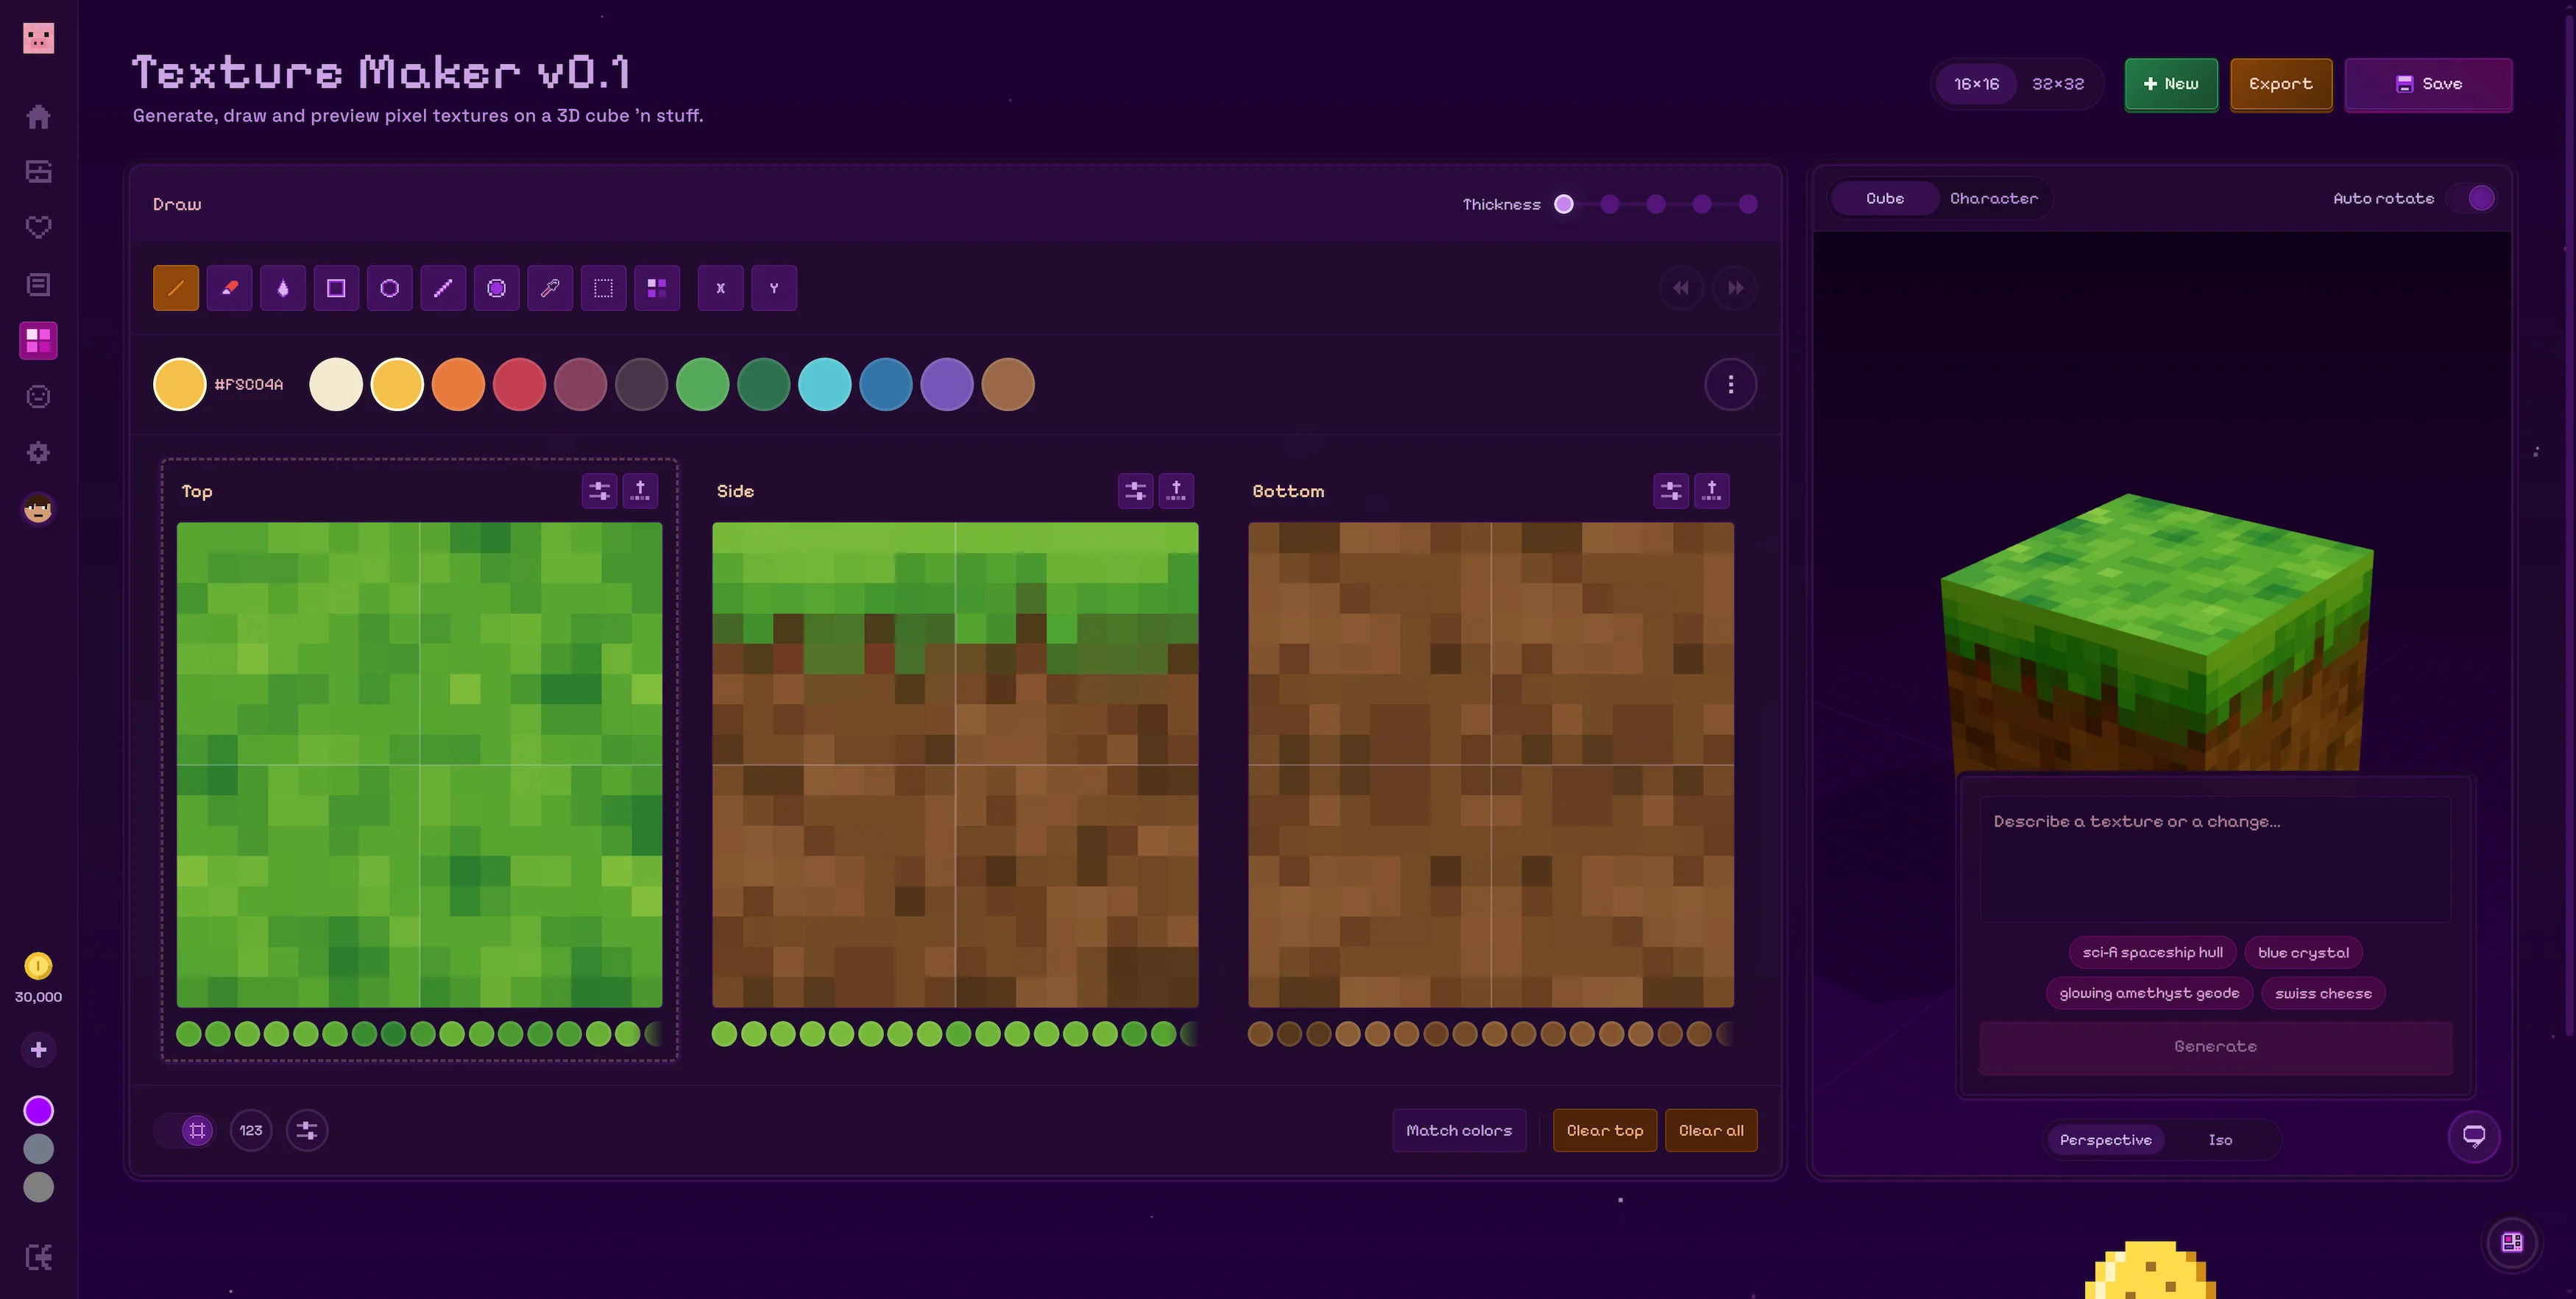
Task: Open the gear settings in sidebar
Action: coord(39,452)
